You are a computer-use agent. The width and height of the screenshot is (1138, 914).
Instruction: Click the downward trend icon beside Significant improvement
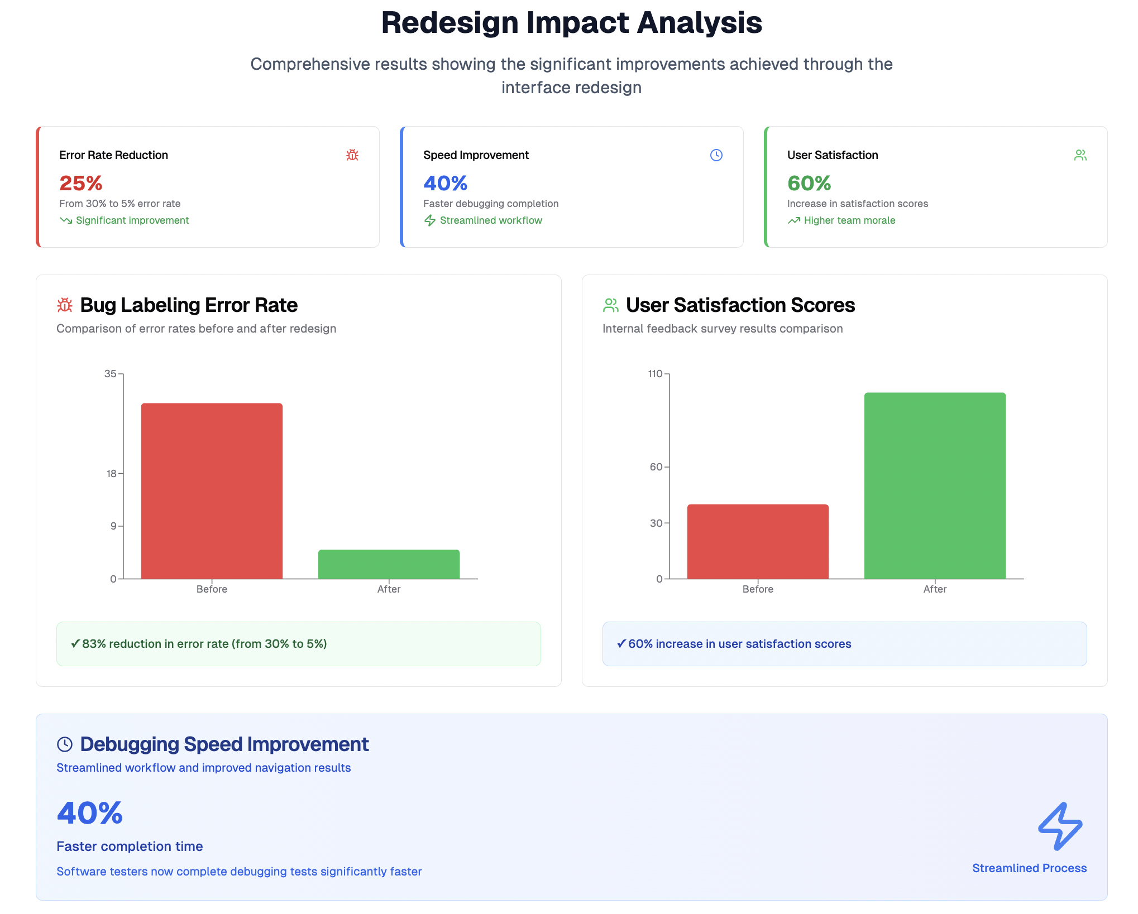point(66,220)
